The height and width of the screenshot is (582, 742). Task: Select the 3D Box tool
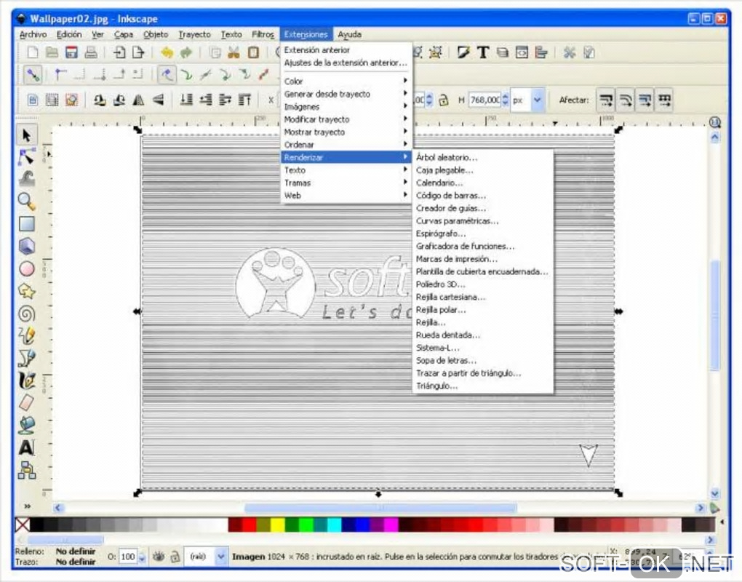(26, 246)
